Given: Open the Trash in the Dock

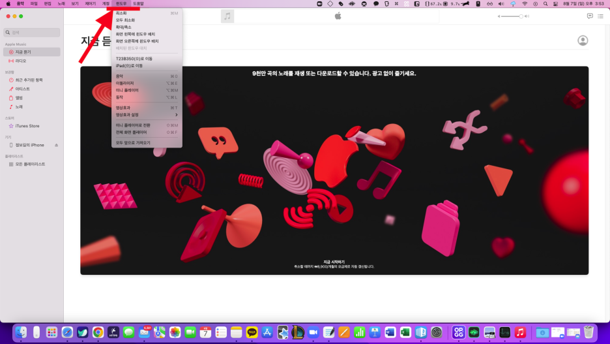Looking at the screenshot, I should (x=588, y=332).
